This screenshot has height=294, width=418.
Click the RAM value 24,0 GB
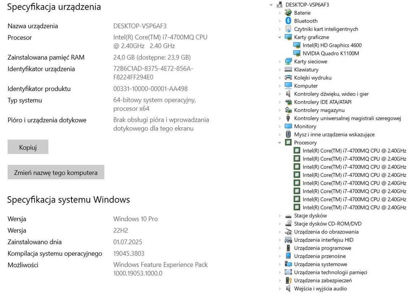[x=152, y=57]
